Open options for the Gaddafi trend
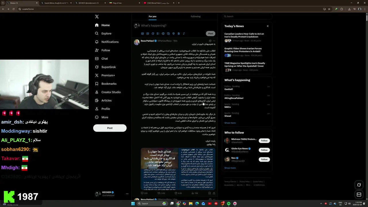 click(x=269, y=87)
